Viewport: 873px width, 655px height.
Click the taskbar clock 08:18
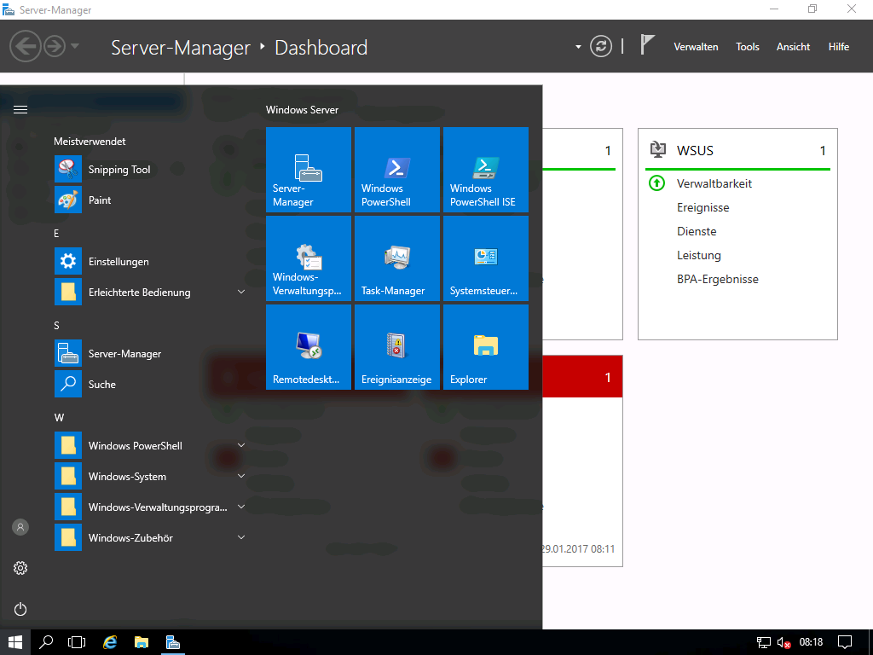(x=811, y=642)
